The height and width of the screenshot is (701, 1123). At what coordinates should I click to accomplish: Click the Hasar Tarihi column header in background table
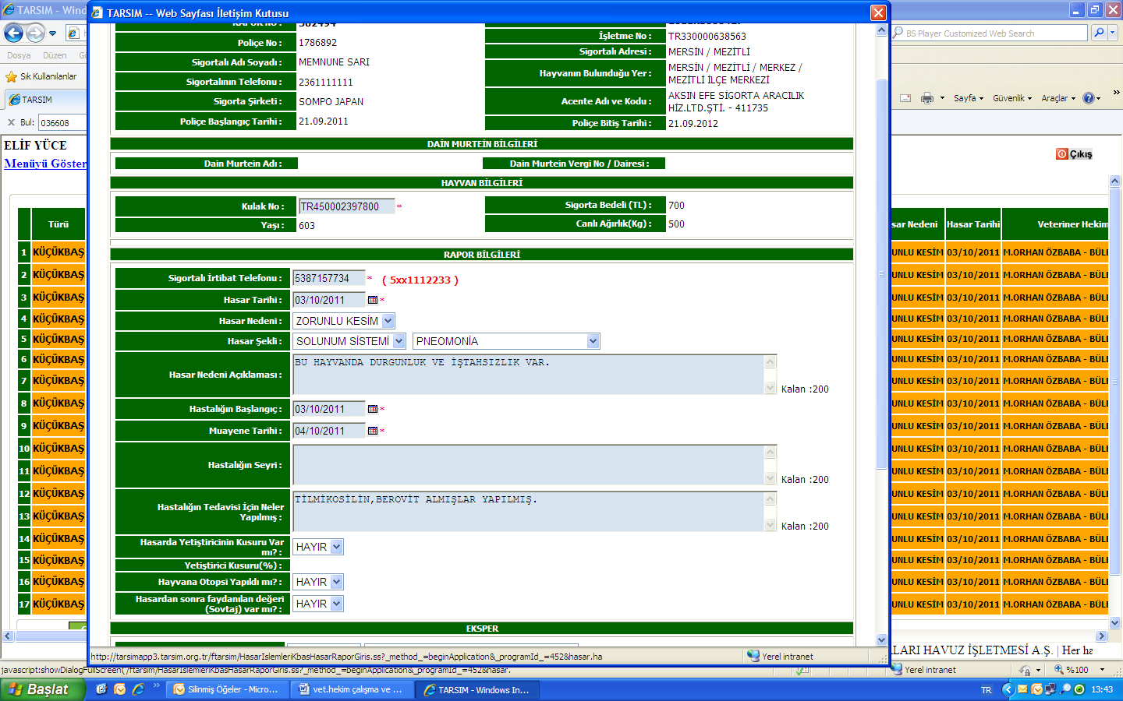[973, 224]
